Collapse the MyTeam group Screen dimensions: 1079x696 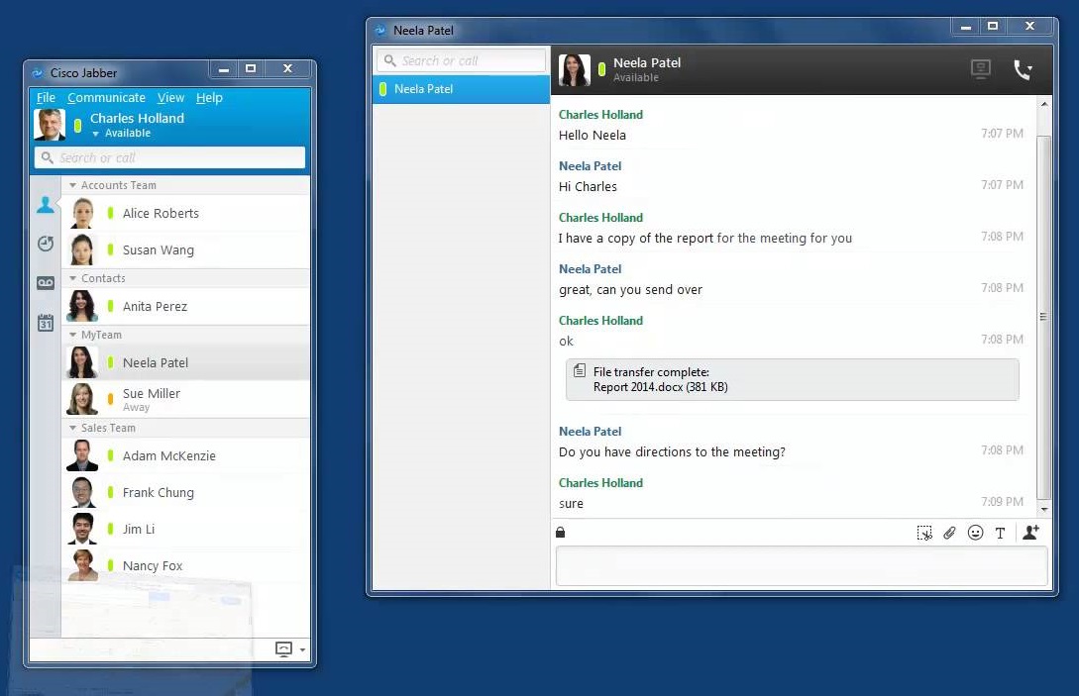(73, 335)
